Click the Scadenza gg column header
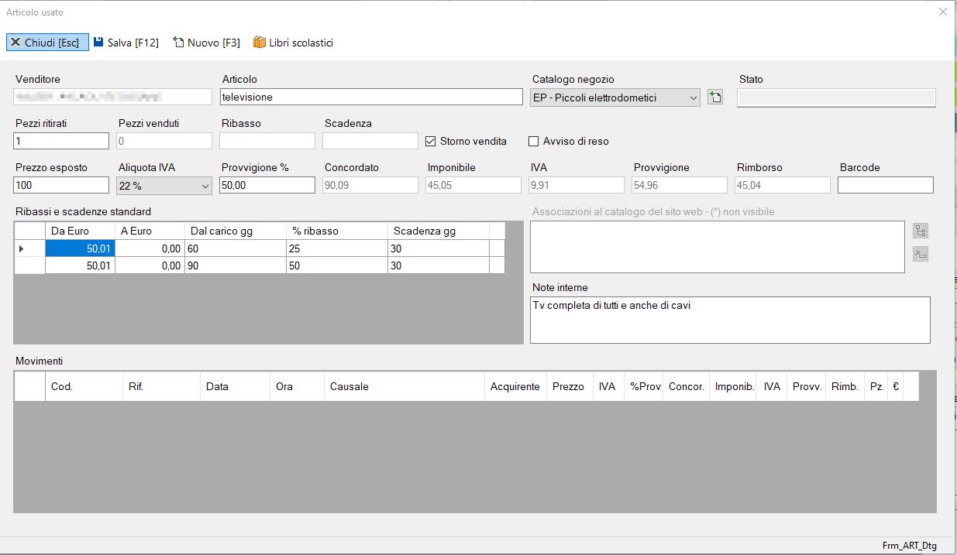Viewport: 957px width, 555px height. [439, 231]
